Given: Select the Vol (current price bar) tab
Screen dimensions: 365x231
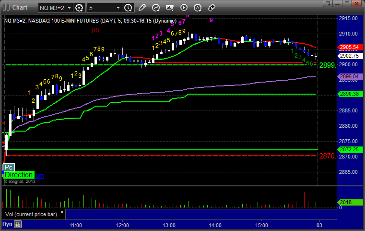Looking at the screenshot, I should click(31, 214).
